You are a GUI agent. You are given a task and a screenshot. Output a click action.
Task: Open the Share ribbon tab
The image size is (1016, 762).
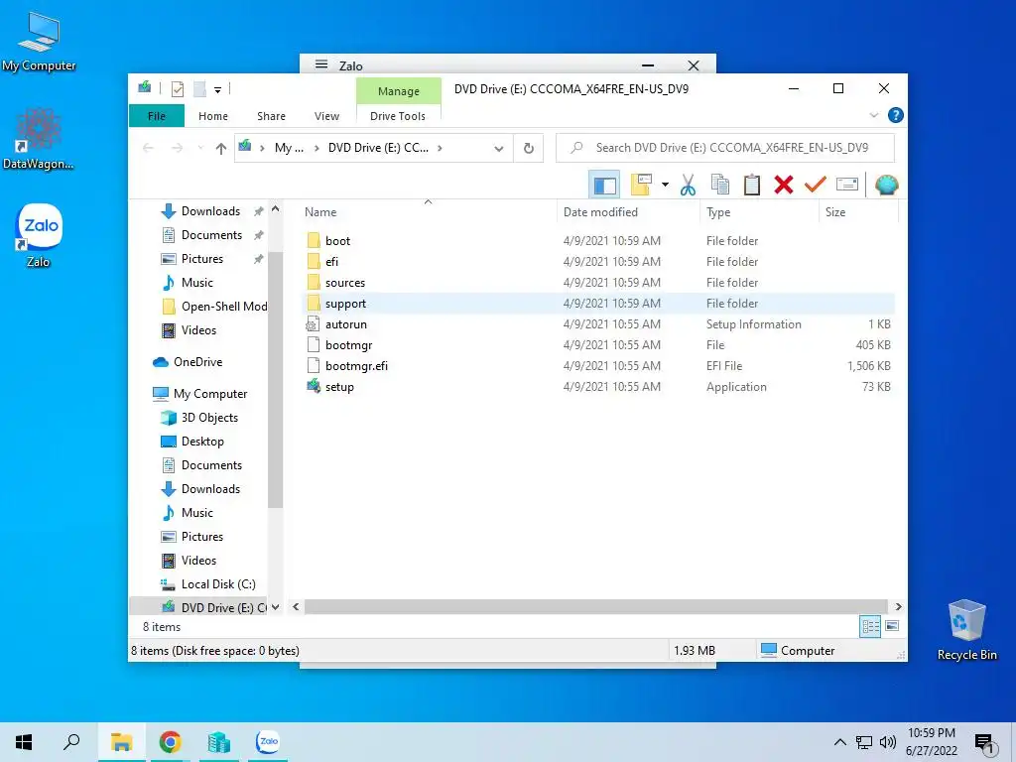click(271, 116)
